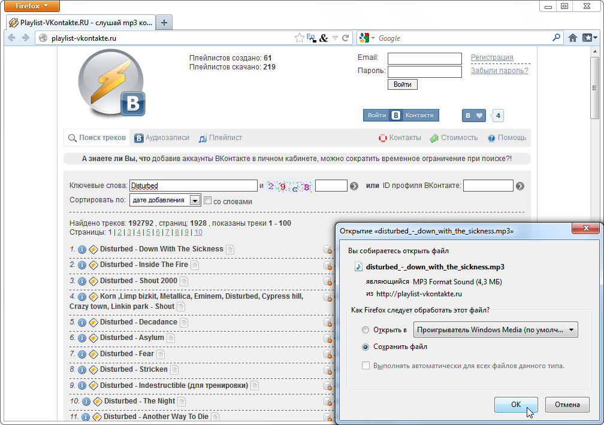Viewport: 604px width, 425px height.
Task: Click 'Отмена' in the download dialog
Action: coord(567,405)
